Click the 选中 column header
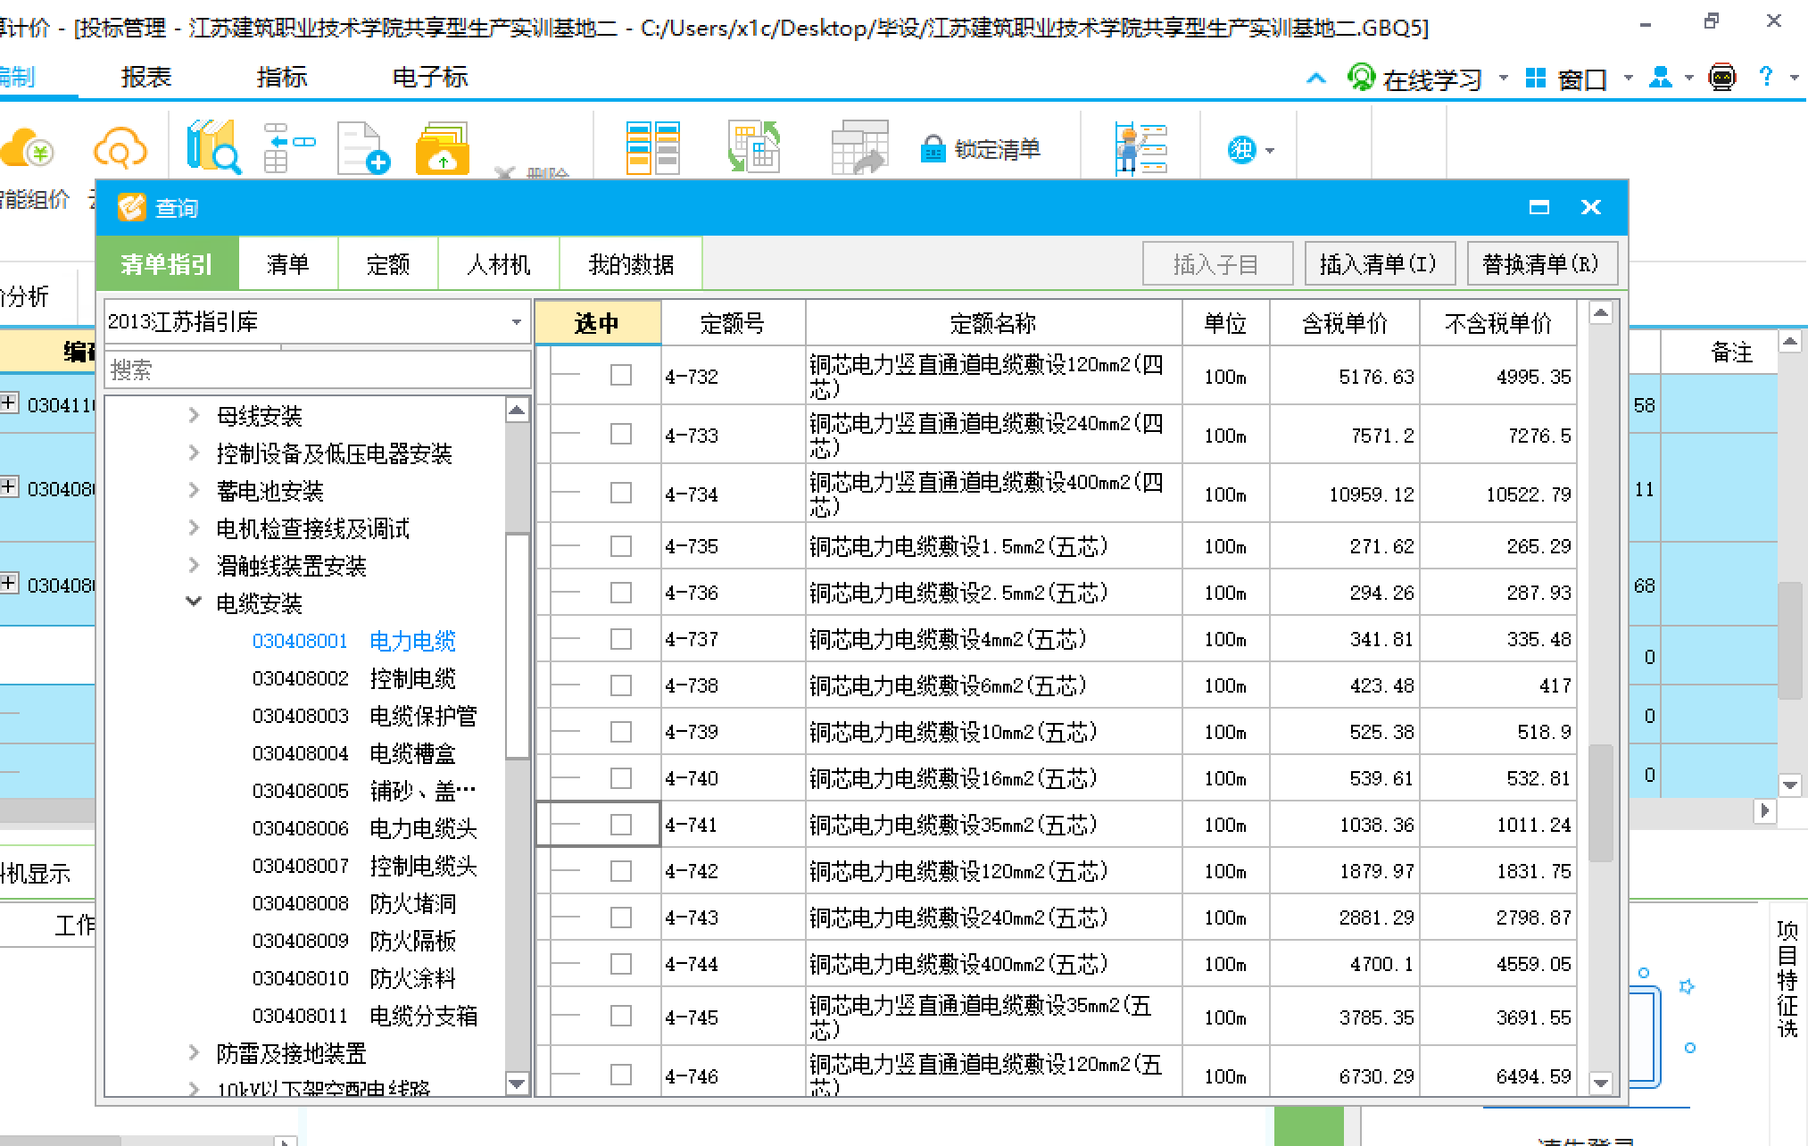This screenshot has height=1146, width=1808. pyautogui.click(x=597, y=322)
